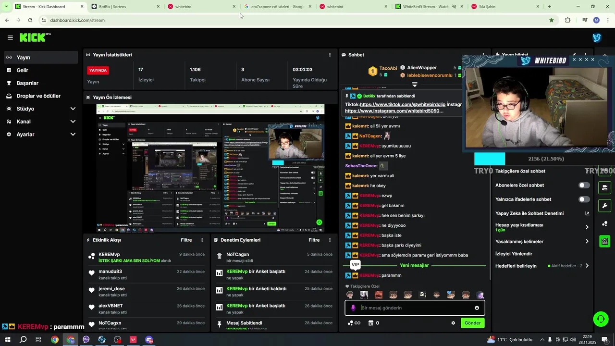Open the first Chrome icon on taskbar
Screen dimensions: 615x346
(55, 340)
